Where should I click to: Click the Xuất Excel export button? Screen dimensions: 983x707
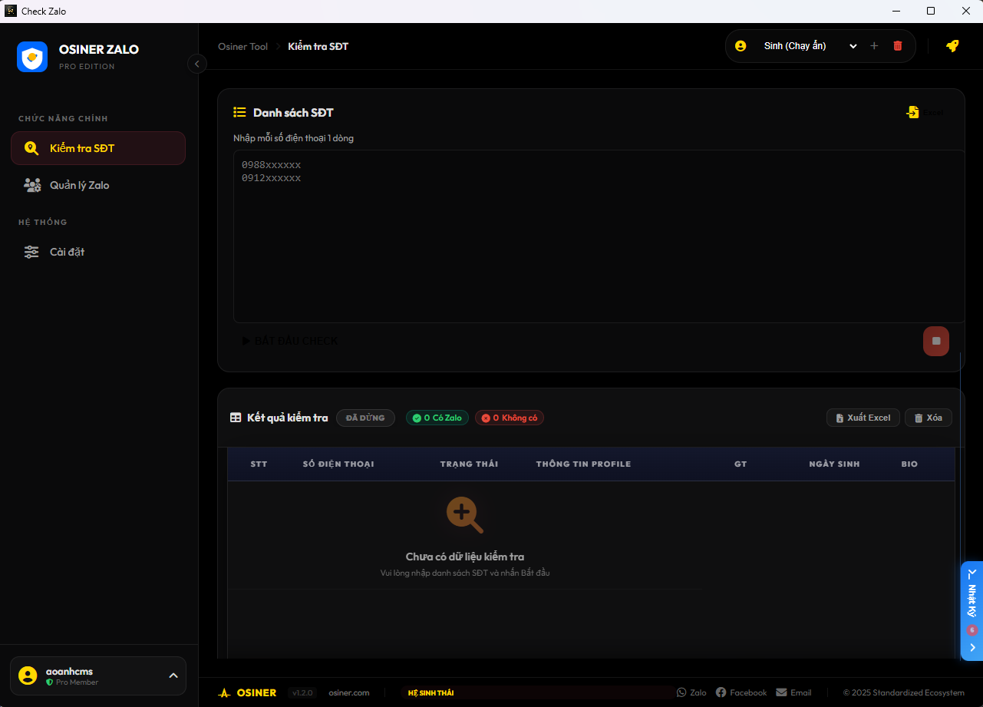tap(863, 418)
